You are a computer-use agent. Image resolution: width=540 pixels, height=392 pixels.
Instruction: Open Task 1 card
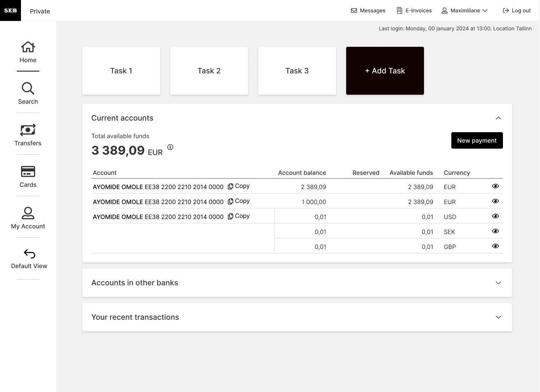pyautogui.click(x=121, y=71)
